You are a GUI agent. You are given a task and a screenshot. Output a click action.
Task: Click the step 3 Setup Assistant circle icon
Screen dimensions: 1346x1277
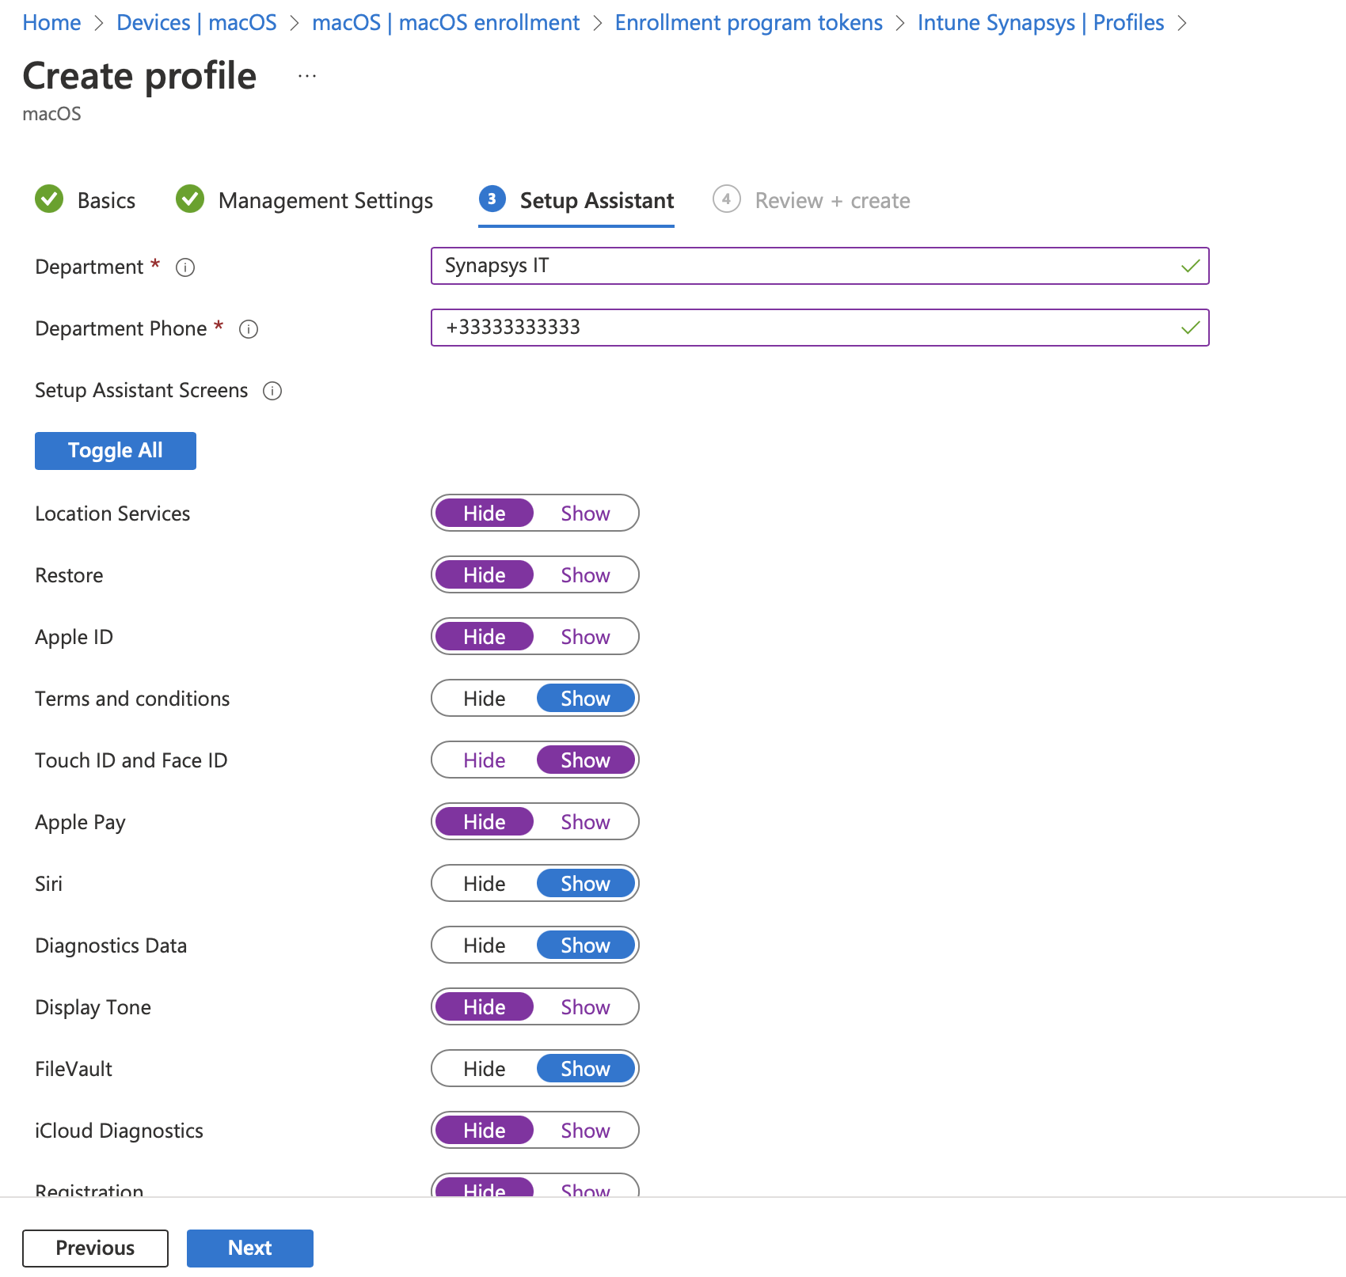(x=492, y=199)
